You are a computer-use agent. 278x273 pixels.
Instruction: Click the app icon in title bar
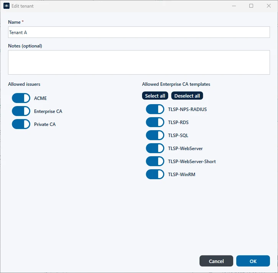pyautogui.click(x=7, y=6)
